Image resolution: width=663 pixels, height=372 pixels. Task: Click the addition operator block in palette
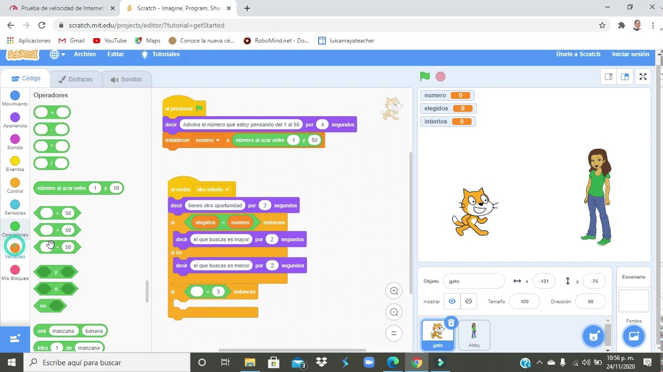[52, 112]
